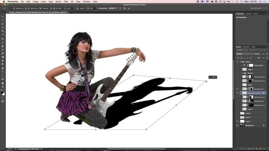Toggle link width and height ratio
Viewport: 269px width, 151px height.
[x=51, y=8]
